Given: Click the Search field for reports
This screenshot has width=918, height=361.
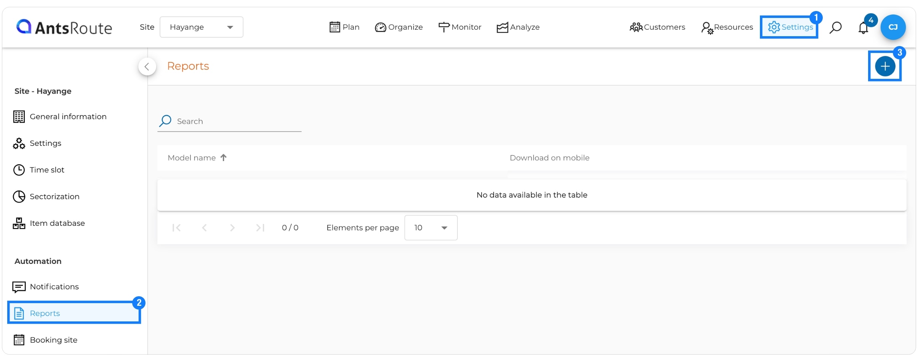Looking at the screenshot, I should 229,121.
